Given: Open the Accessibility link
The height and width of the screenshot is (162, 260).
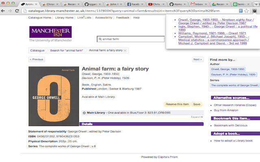Looking at the screenshot, I should click(x=104, y=18).
